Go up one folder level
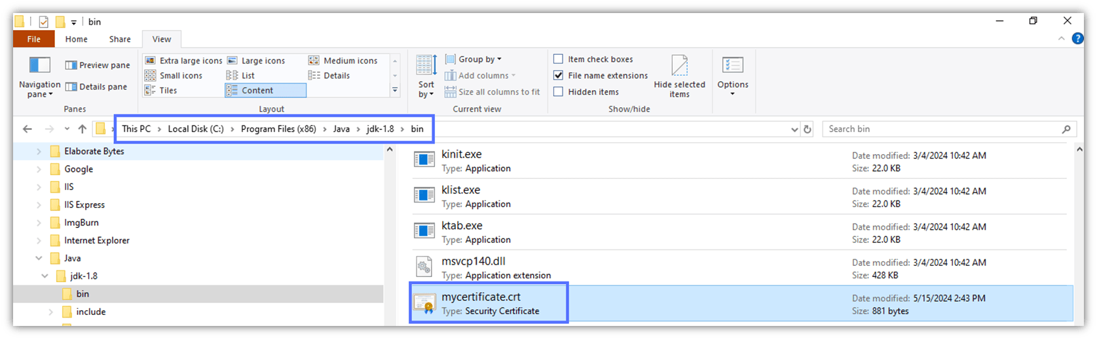The width and height of the screenshot is (1097, 339). pyautogui.click(x=82, y=129)
